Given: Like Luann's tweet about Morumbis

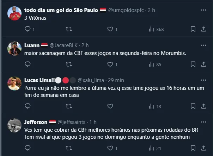Looking at the screenshot, I should click(110, 64).
